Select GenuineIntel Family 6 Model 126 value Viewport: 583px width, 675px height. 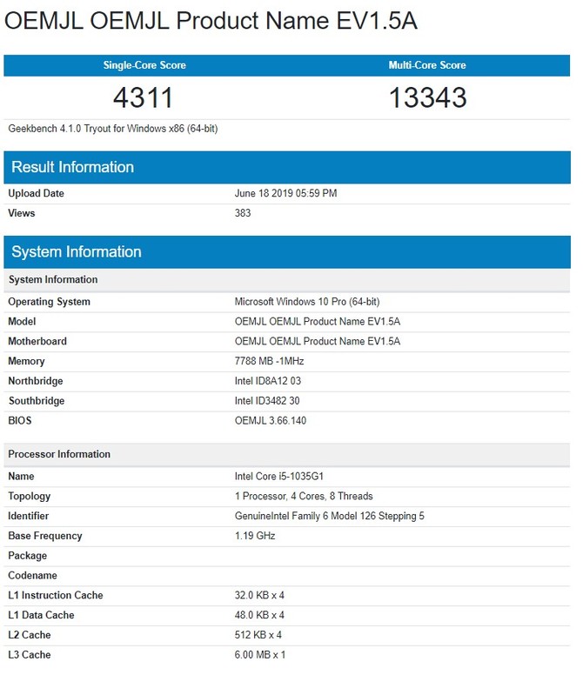tap(330, 516)
